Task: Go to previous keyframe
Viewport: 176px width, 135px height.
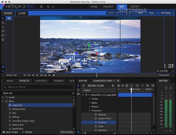Action: 119,85
